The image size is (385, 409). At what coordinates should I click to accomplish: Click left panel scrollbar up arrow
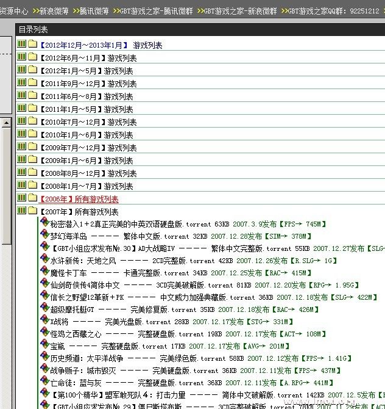[x=7, y=123]
